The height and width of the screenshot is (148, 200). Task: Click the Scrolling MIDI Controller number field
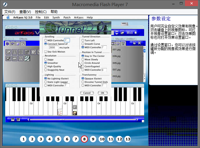point(67,40)
